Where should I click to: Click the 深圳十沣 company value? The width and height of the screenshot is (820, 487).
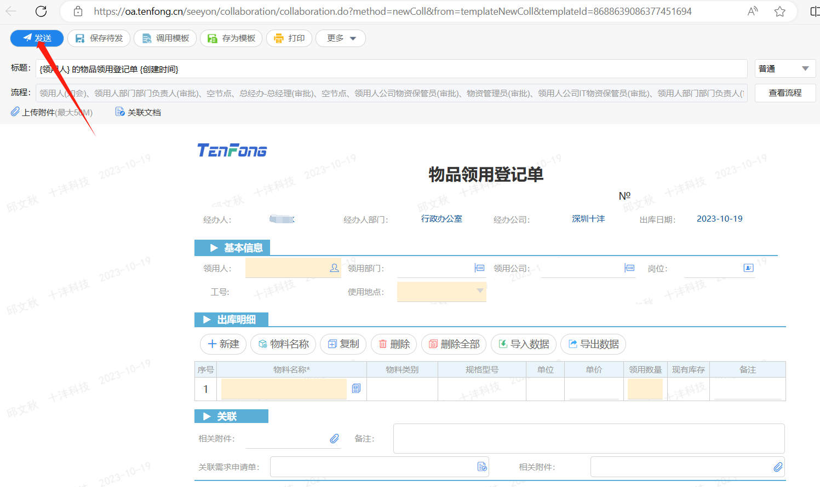click(x=588, y=219)
